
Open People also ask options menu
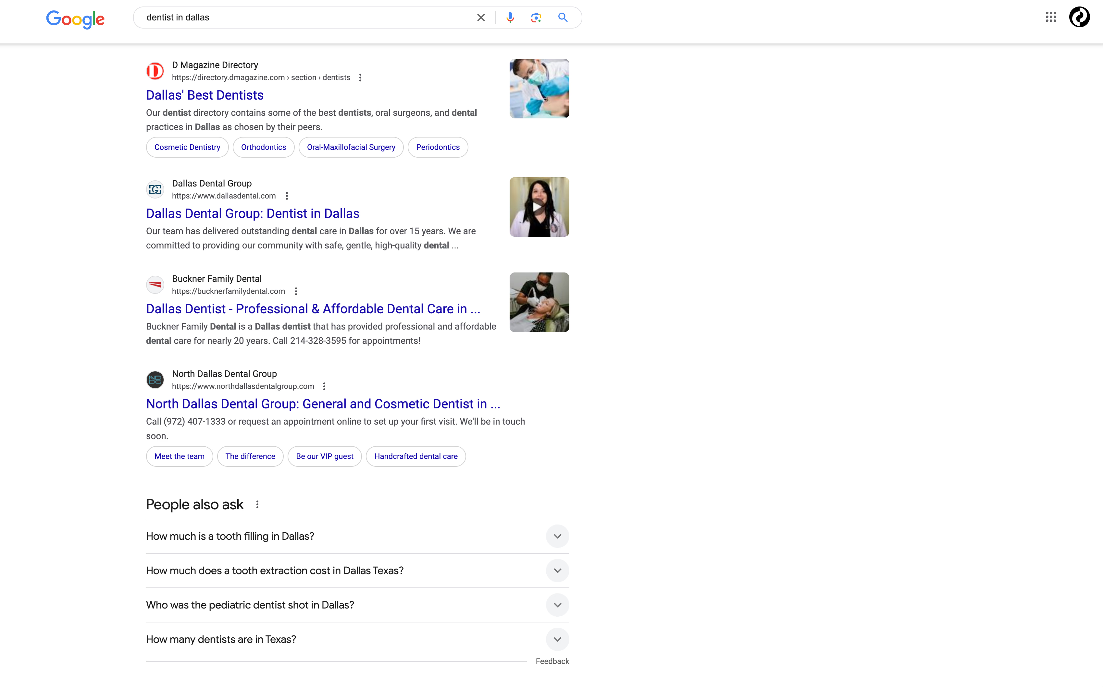(257, 504)
